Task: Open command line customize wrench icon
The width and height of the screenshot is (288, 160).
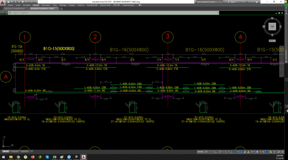Action: pos(6,13)
